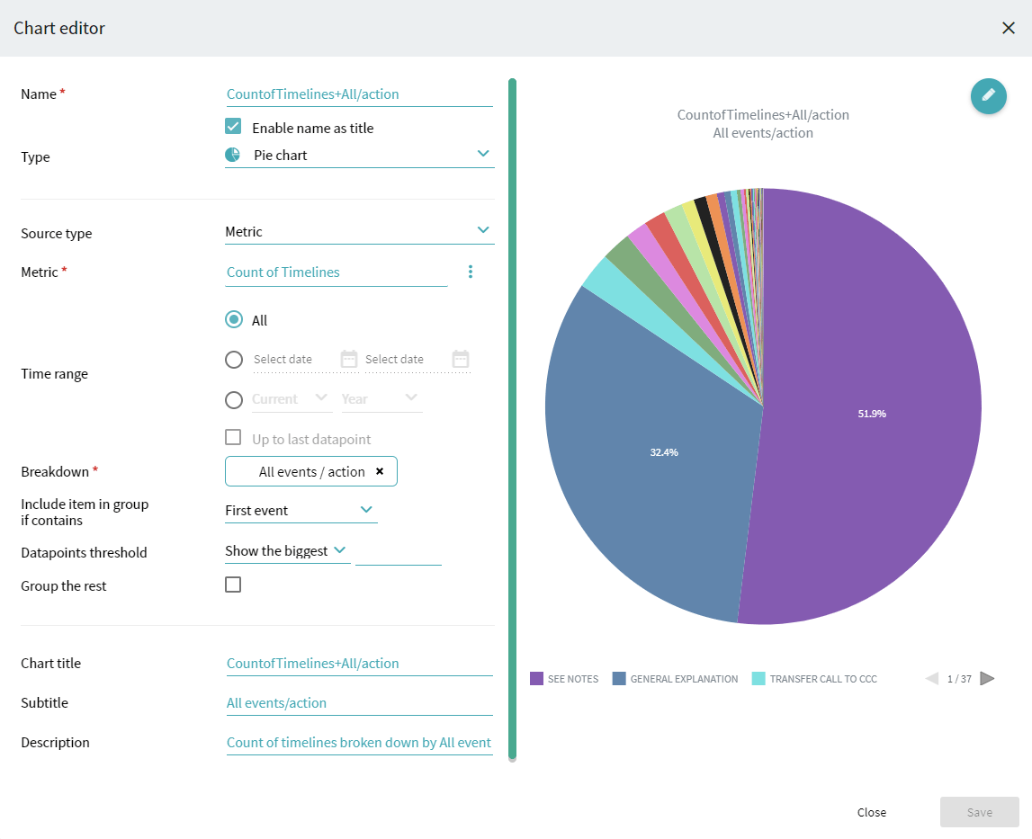Viewport: 1032px width, 839px height.
Task: Click the SEE NOTES legend label
Action: coord(572,679)
